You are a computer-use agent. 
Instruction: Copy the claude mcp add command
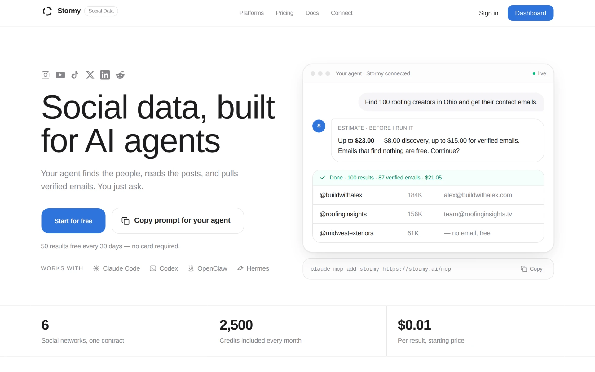532,269
